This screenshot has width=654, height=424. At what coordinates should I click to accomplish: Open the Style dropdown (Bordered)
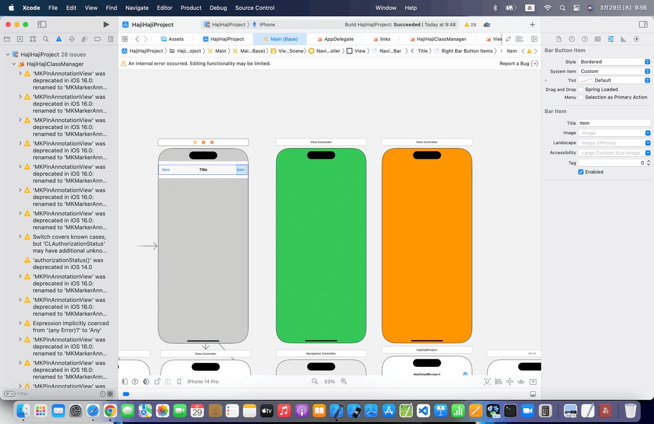614,62
